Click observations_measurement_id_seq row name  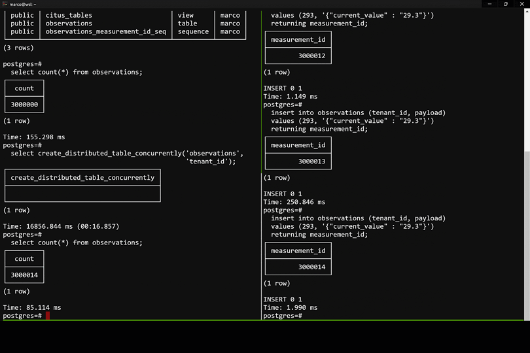pyautogui.click(x=106, y=31)
